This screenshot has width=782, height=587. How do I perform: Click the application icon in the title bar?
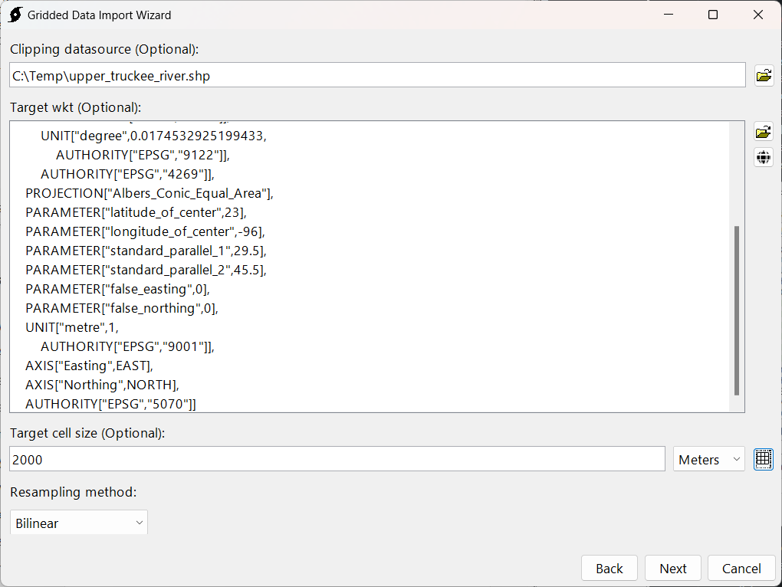(15, 15)
